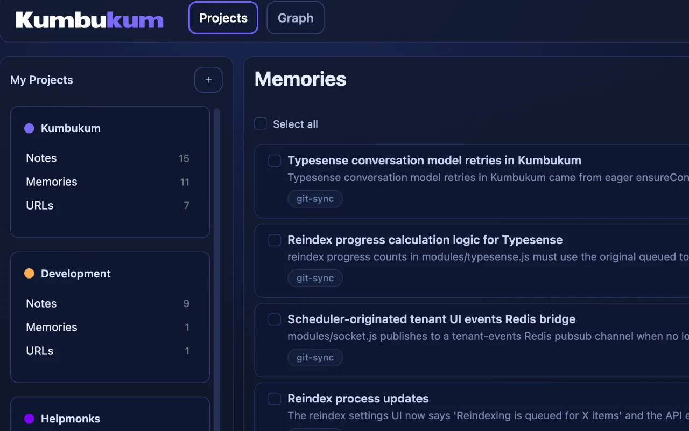Image resolution: width=689 pixels, height=431 pixels.
Task: Click the blue dot beside Kumbukum project
Action: pyautogui.click(x=29, y=128)
